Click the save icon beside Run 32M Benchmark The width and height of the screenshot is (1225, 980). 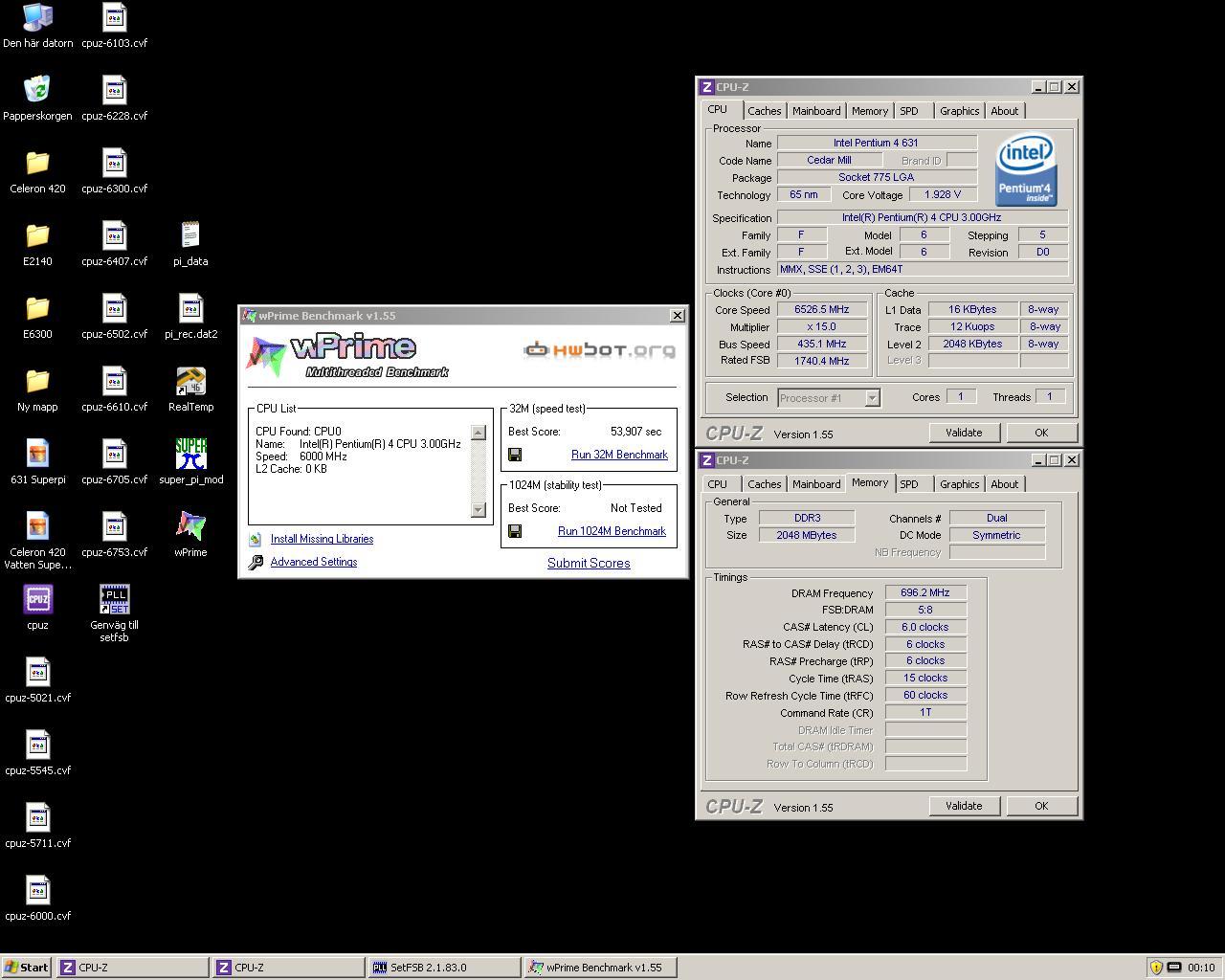point(515,455)
